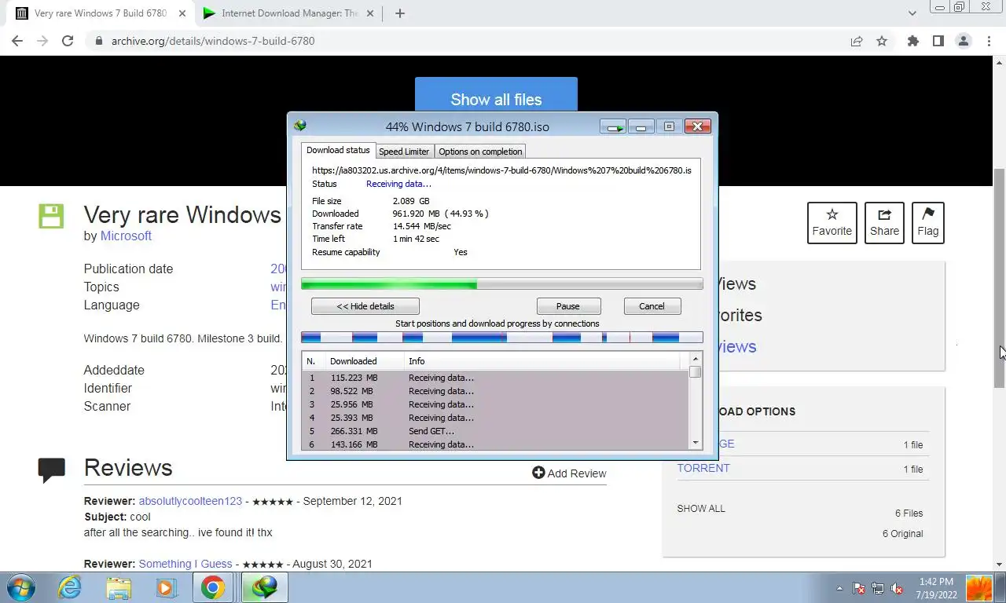Click the connections list scrollbar thumb

click(695, 372)
